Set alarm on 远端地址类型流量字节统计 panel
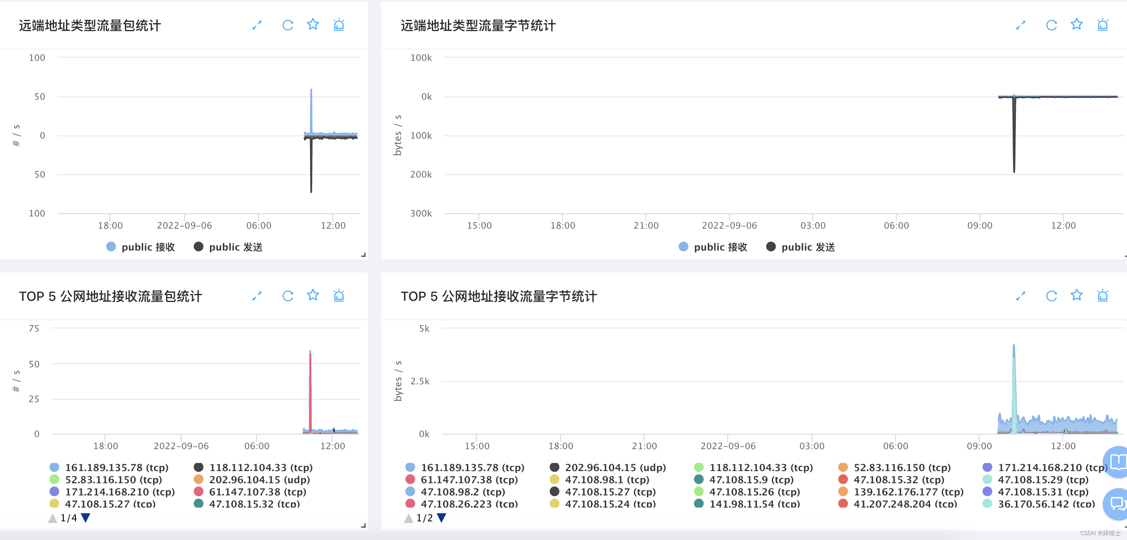The image size is (1127, 540). click(1102, 25)
